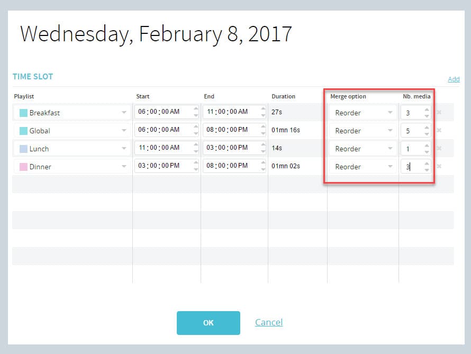471x354 pixels.
Task: Add a new time slot
Action: point(454,79)
